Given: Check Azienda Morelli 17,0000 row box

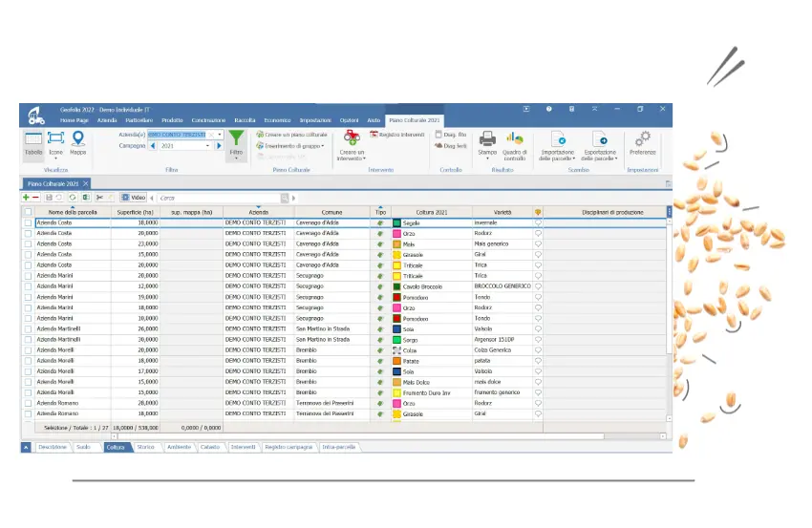Looking at the screenshot, I should [28, 371].
